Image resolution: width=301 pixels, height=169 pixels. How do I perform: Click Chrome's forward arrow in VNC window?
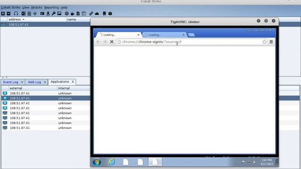click(105, 42)
